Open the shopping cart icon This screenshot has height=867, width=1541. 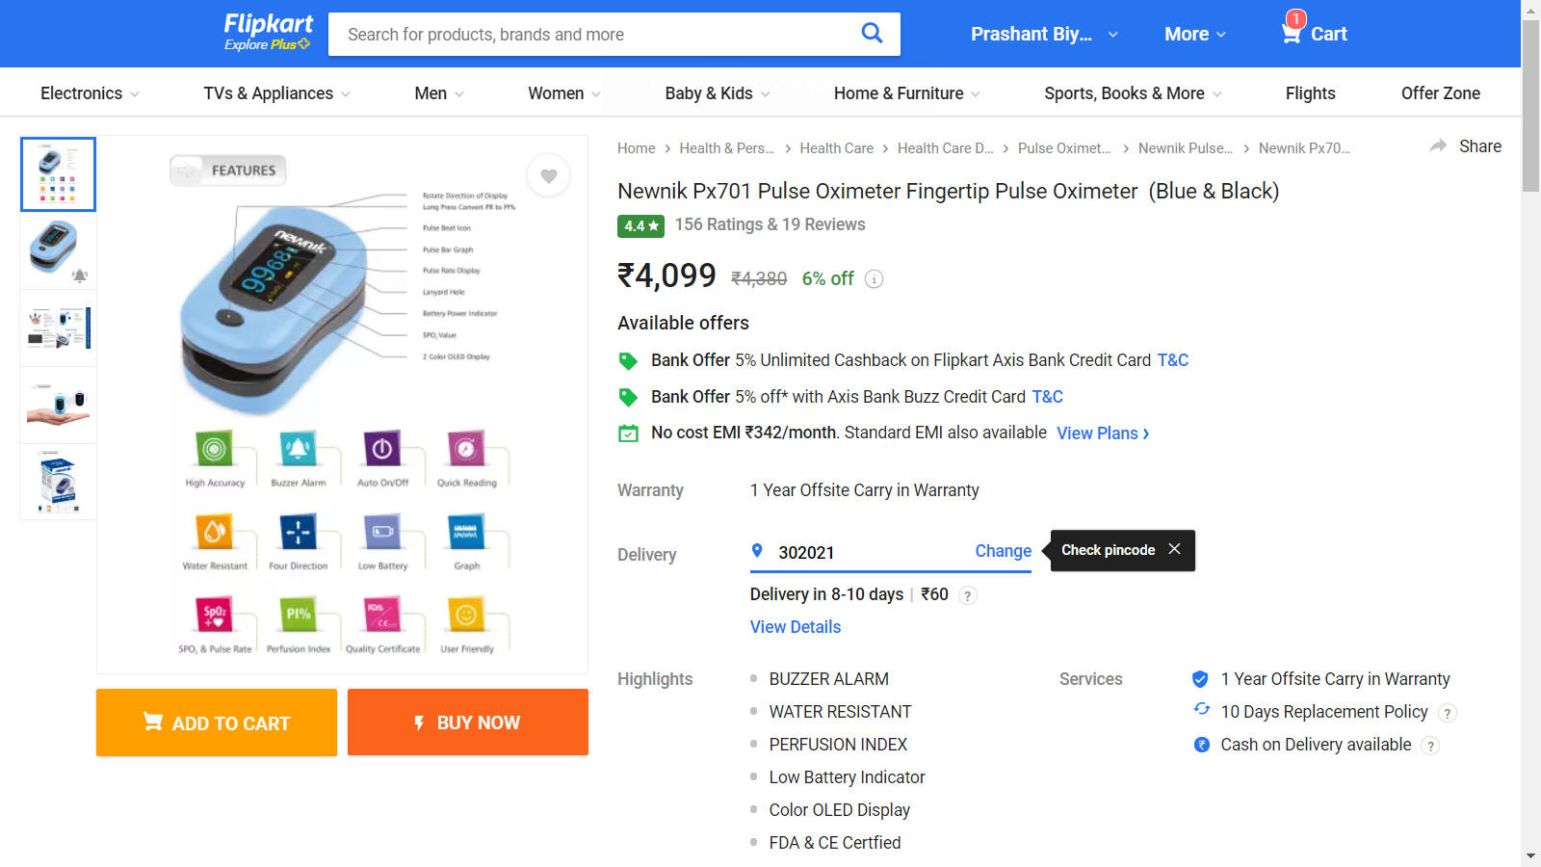click(x=1292, y=33)
